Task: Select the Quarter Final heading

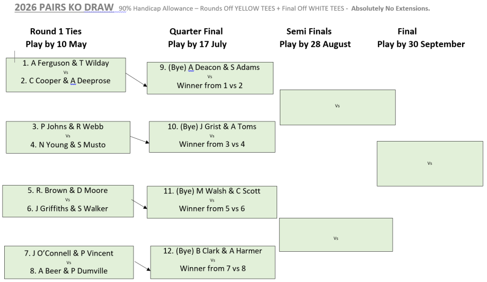Action: coord(196,31)
